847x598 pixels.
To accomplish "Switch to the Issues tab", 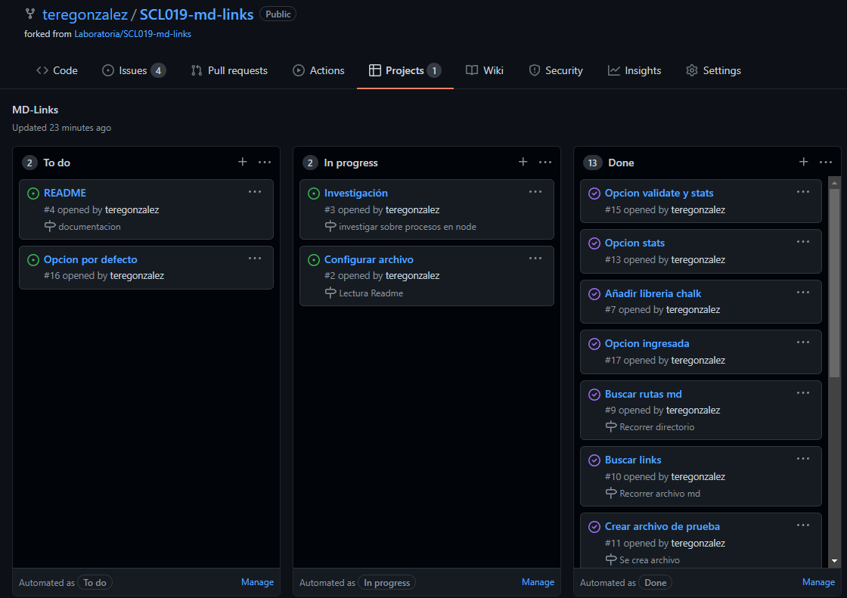I will click(133, 70).
